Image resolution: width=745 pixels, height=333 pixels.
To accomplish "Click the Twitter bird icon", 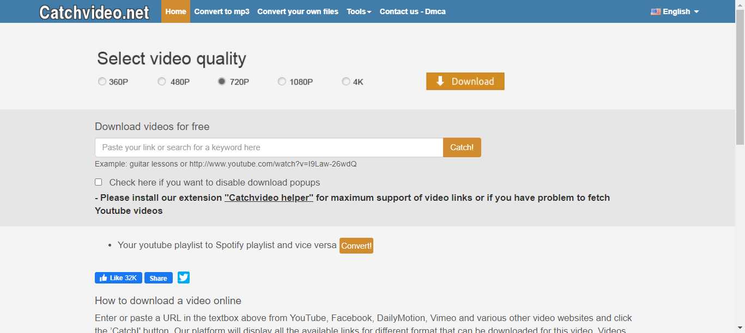I will click(x=184, y=277).
